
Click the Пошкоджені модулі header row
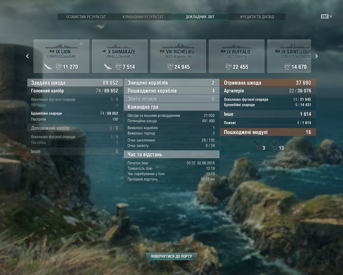point(268,132)
